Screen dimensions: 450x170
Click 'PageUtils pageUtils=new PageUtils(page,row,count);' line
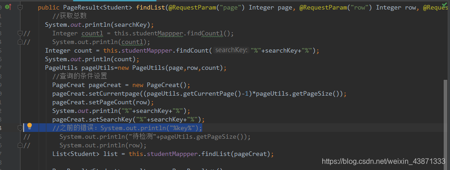point(136,68)
